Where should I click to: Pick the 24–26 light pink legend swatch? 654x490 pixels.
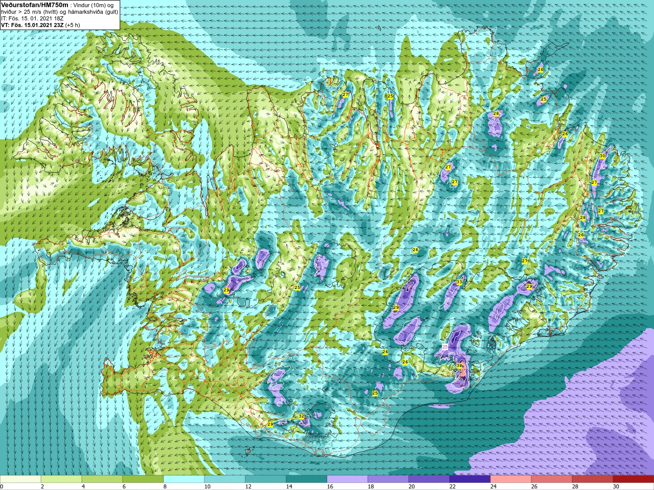tap(511, 479)
